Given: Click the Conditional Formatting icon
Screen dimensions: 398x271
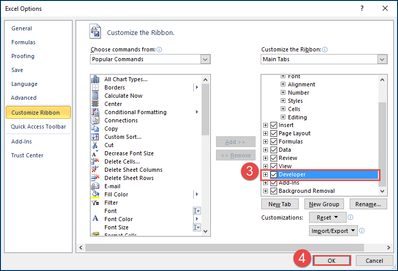Looking at the screenshot, I should pos(95,112).
